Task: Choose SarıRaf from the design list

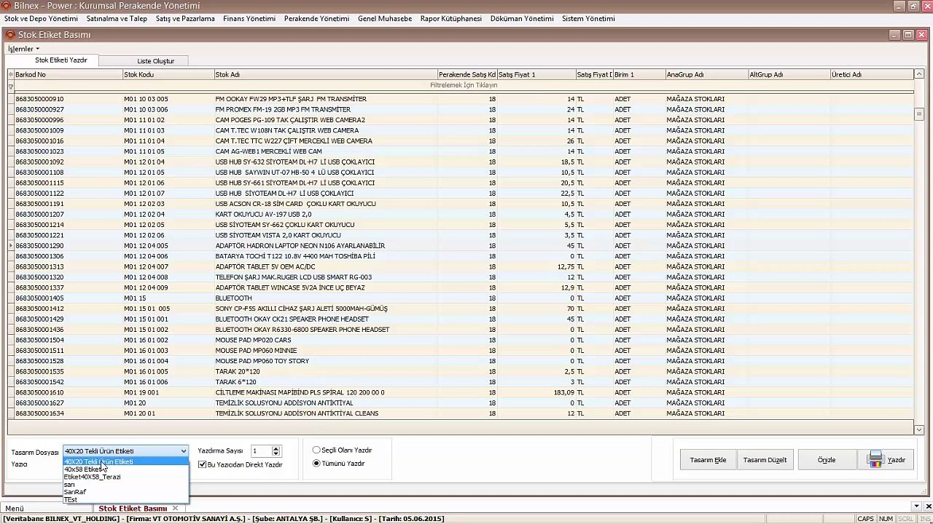Action: (x=125, y=492)
